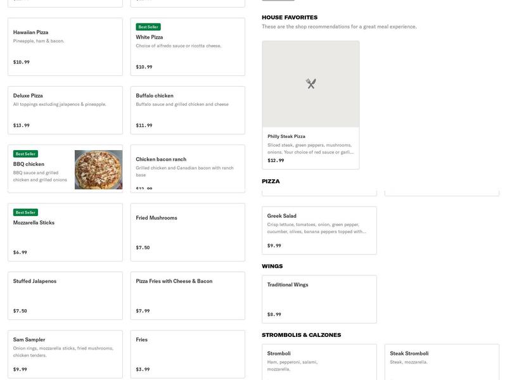Click the fork and knife placeholder icon
Viewport: 507px width, 380px height.
point(311,84)
